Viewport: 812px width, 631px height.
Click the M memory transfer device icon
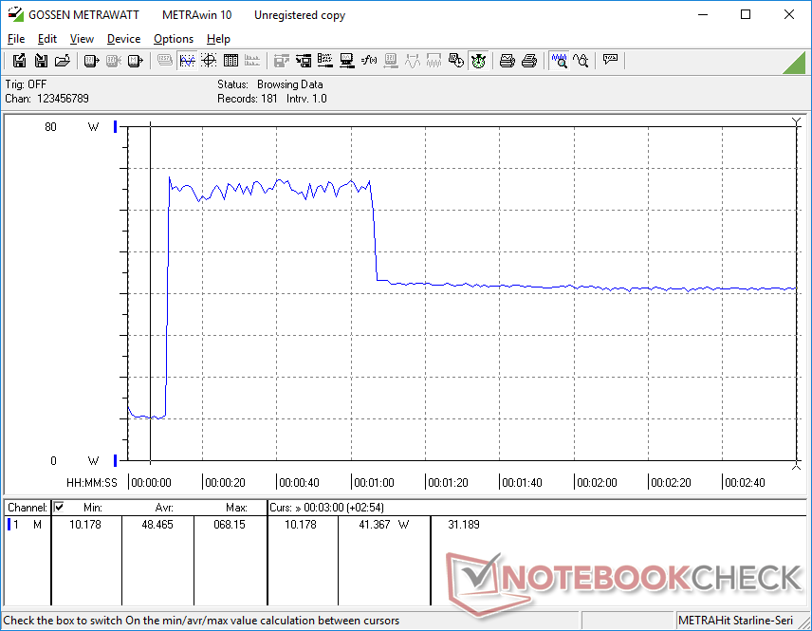coord(135,61)
